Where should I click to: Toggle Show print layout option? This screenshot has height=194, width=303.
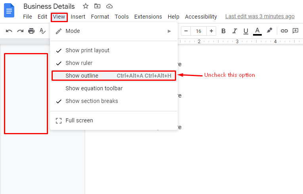click(x=87, y=50)
